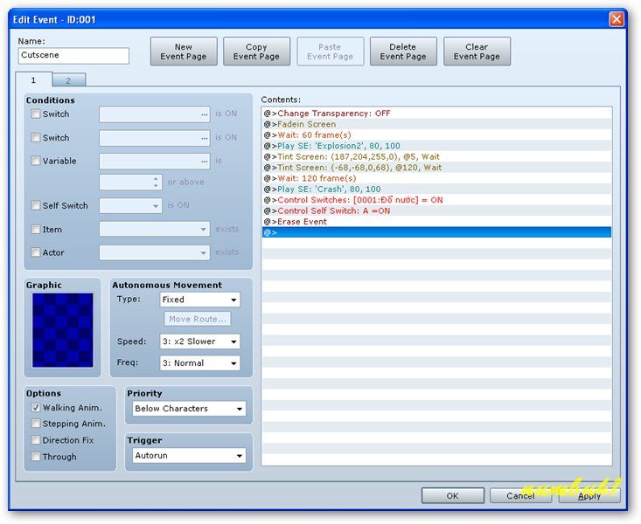Click the Variable value spinner arrows
Viewport: 641px width, 524px height.
point(156,183)
